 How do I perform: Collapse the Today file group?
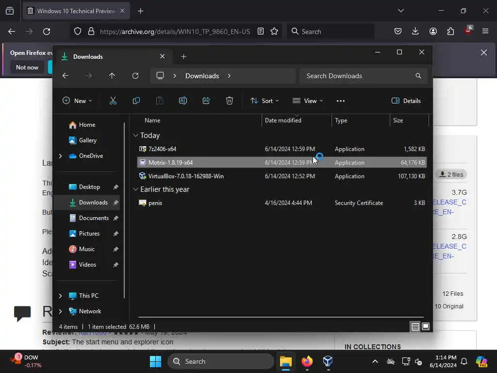click(x=136, y=136)
